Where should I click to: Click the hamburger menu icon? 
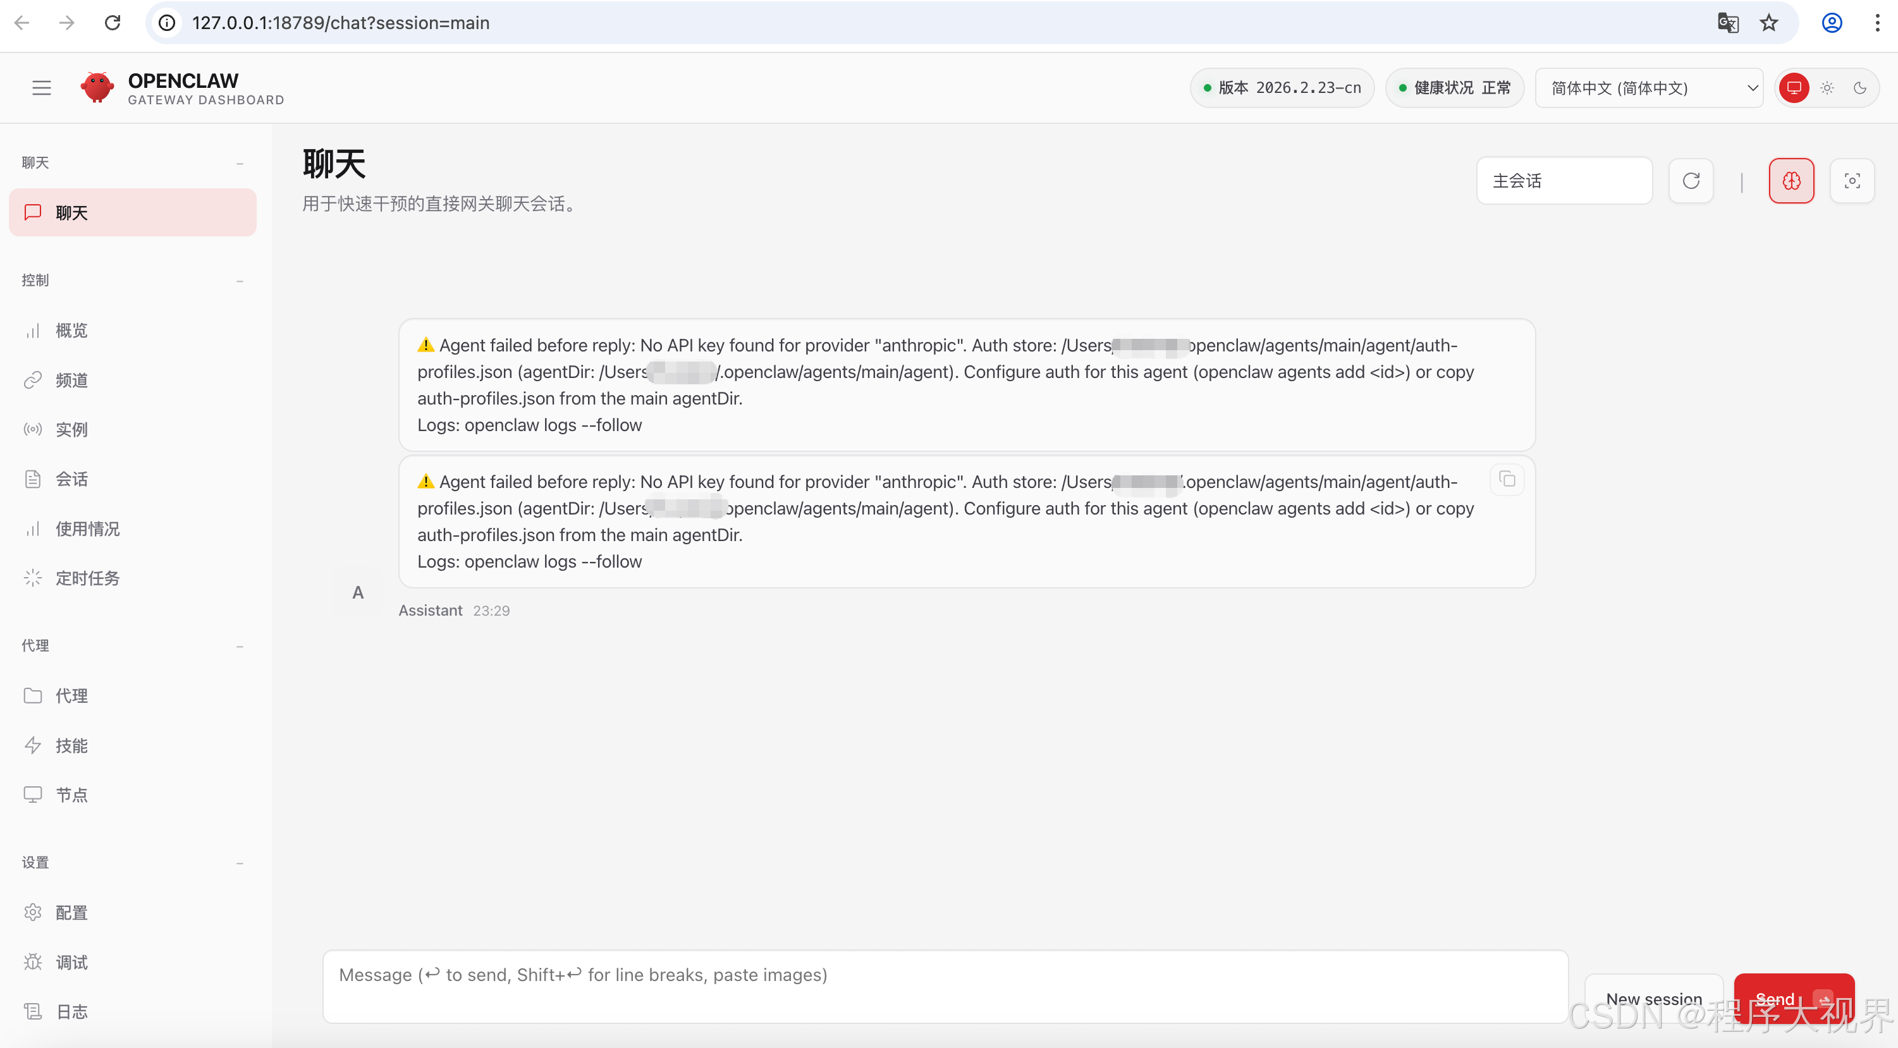pyautogui.click(x=41, y=88)
